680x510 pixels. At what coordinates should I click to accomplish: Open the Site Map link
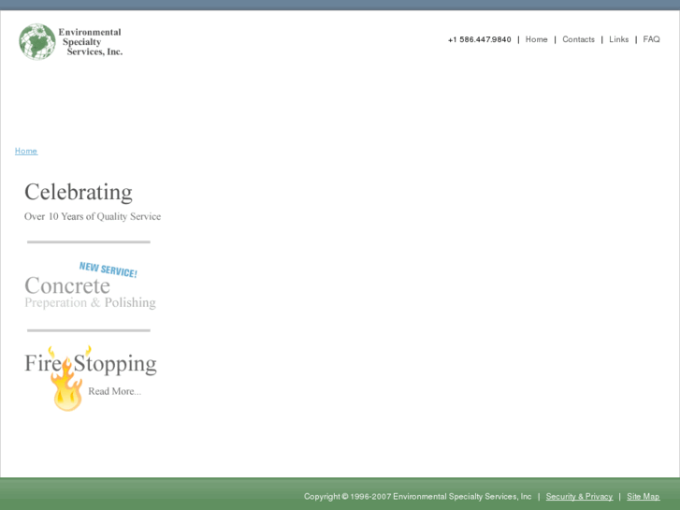[x=643, y=497]
